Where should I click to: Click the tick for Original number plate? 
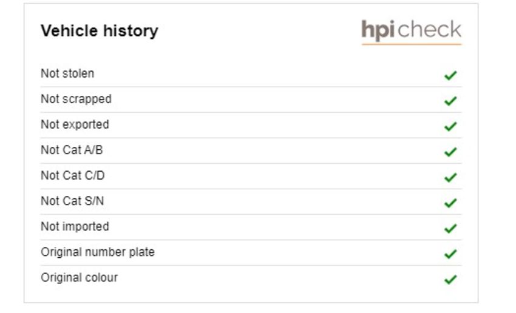[450, 254]
